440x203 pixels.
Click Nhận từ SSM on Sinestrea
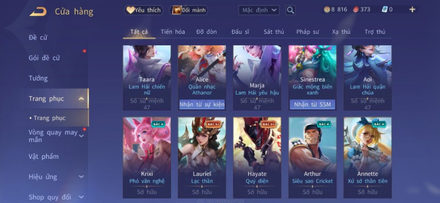312,104
